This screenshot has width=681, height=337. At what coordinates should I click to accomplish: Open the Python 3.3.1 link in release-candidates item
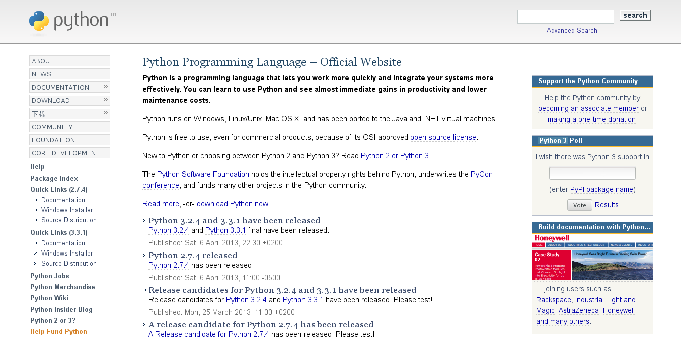click(x=303, y=300)
